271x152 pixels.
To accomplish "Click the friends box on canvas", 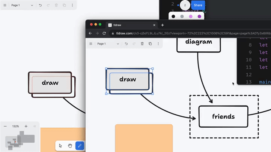I will 223,116.
